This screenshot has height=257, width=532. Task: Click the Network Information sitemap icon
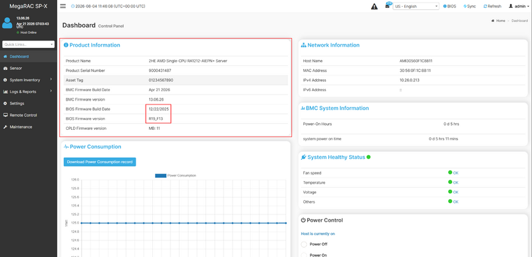point(304,45)
